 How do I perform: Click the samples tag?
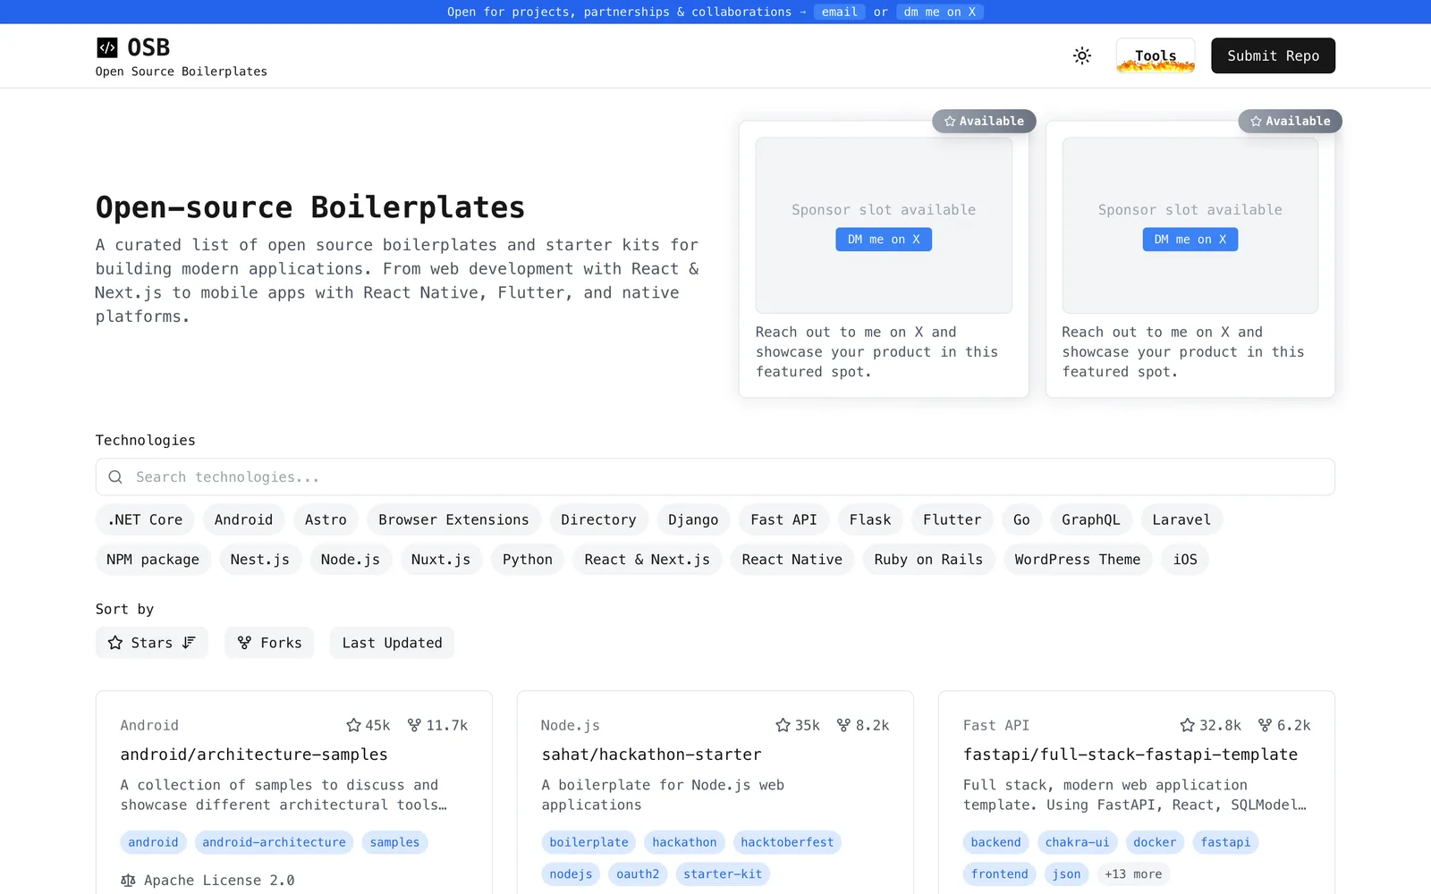click(394, 842)
